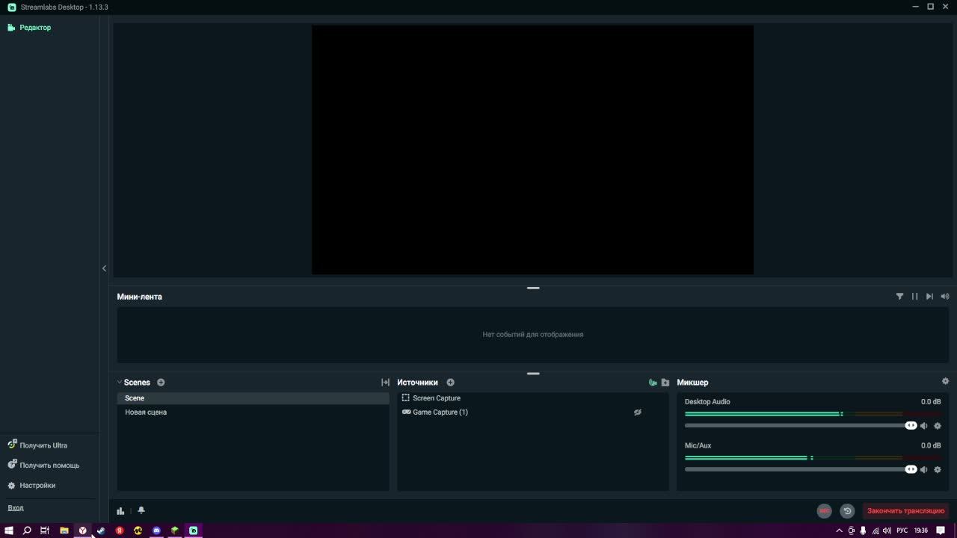957x538 pixels.
Task: Open Steam from the taskbar
Action: (x=101, y=531)
